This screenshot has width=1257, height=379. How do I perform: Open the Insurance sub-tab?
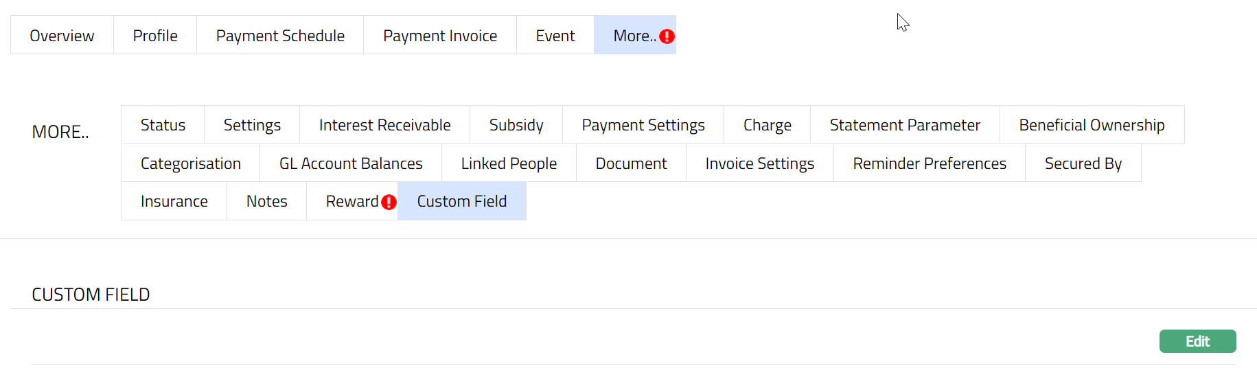click(x=174, y=201)
